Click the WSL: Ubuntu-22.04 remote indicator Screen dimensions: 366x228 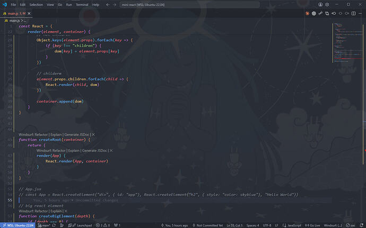pos(18,225)
